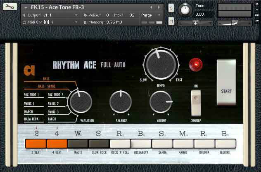Click the red indicator lamp
The width and height of the screenshot is (261, 172).
click(196, 64)
